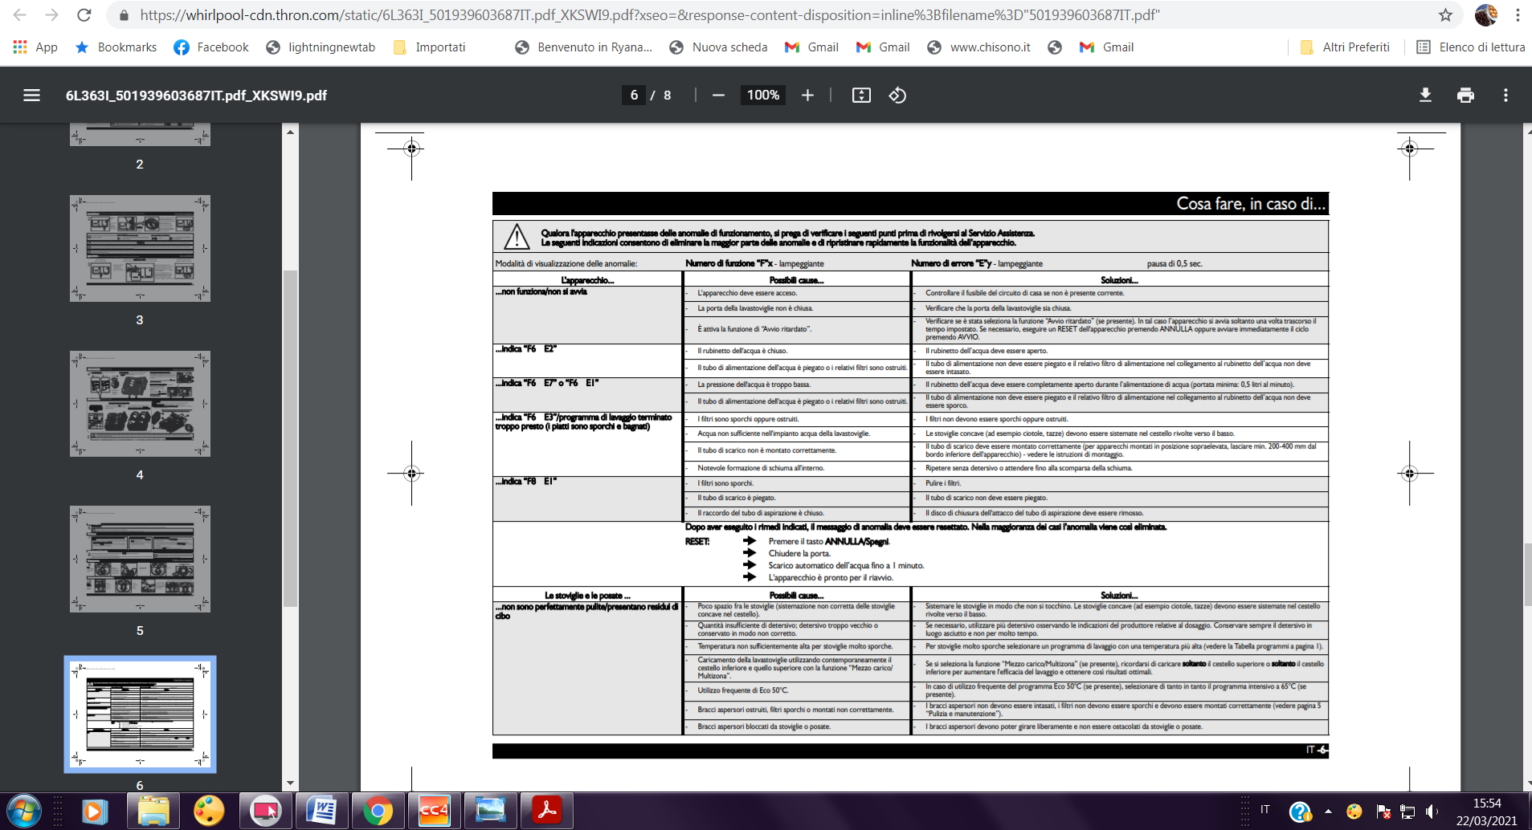Zoom in with the plus button

pos(807,96)
